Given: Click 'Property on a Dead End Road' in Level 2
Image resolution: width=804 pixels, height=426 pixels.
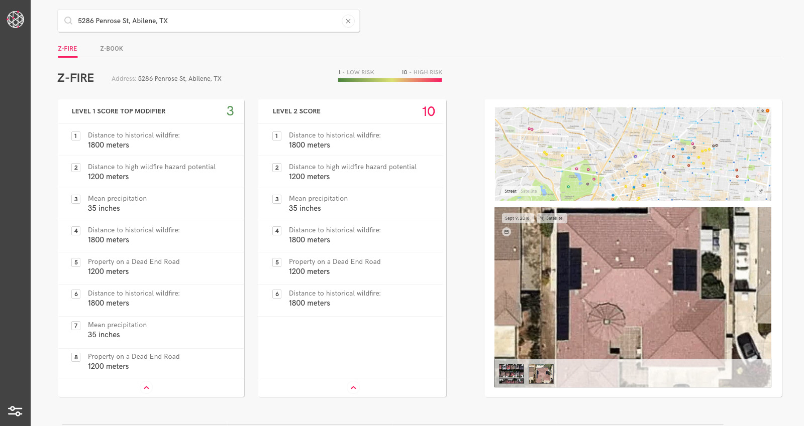Looking at the screenshot, I should (335, 262).
